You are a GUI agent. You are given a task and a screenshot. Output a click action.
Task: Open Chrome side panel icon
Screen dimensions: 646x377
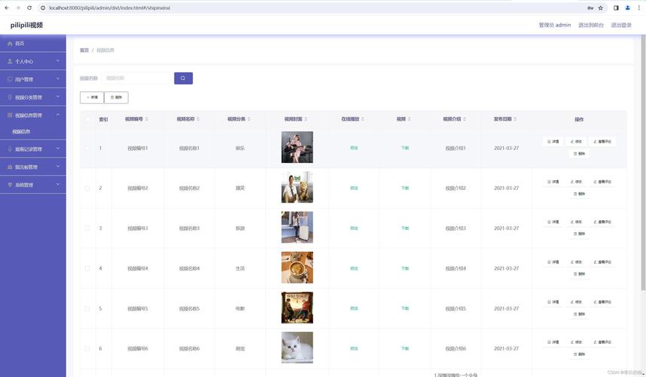616,8
